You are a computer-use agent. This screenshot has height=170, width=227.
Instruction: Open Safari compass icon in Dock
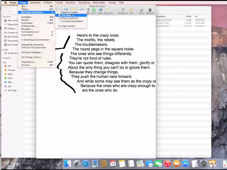tap(86, 164)
